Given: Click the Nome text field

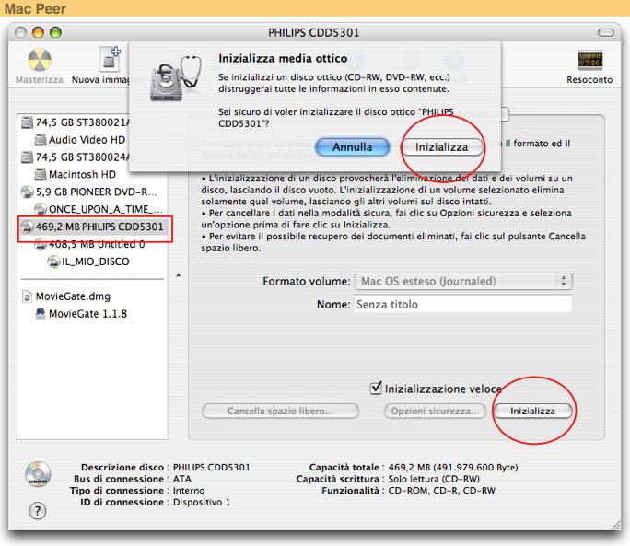Looking at the screenshot, I should 463,304.
